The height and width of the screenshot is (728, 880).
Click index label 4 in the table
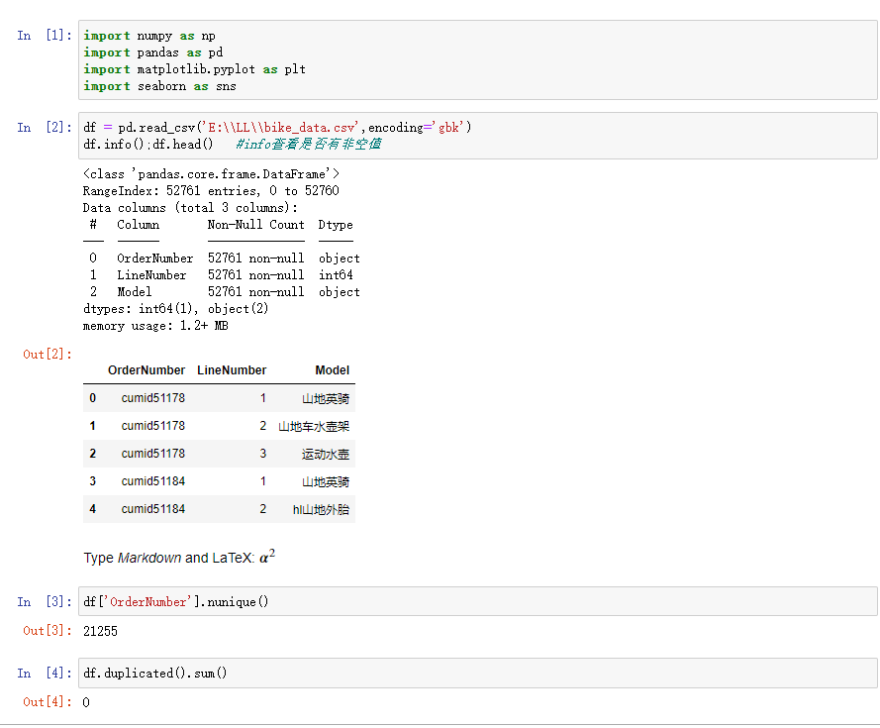(93, 509)
